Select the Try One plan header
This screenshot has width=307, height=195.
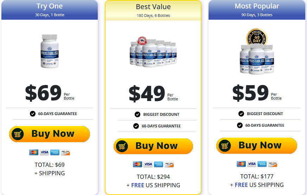pyautogui.click(x=50, y=10)
